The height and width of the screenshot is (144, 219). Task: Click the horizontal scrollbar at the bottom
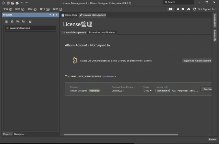click(120, 135)
